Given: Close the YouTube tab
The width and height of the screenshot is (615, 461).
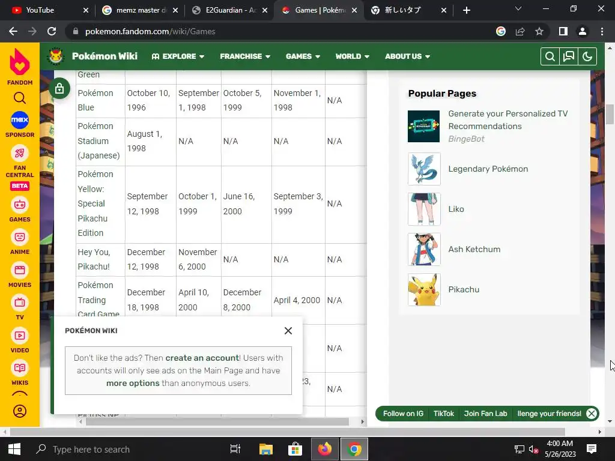Looking at the screenshot, I should (86, 11).
